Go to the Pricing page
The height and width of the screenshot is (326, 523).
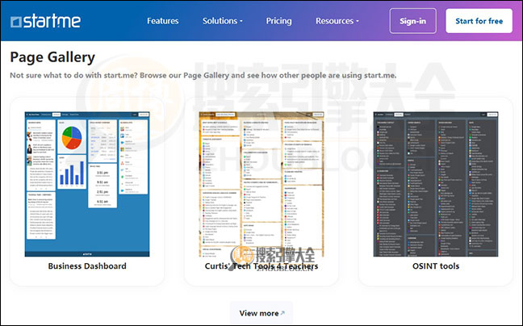[278, 21]
